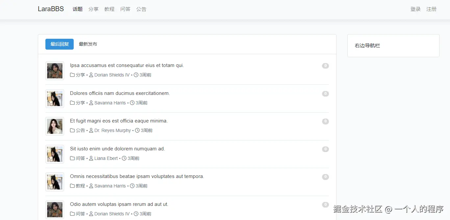
Task: Open avatar of 'Et fugit magni' topic
Action: tap(55, 126)
